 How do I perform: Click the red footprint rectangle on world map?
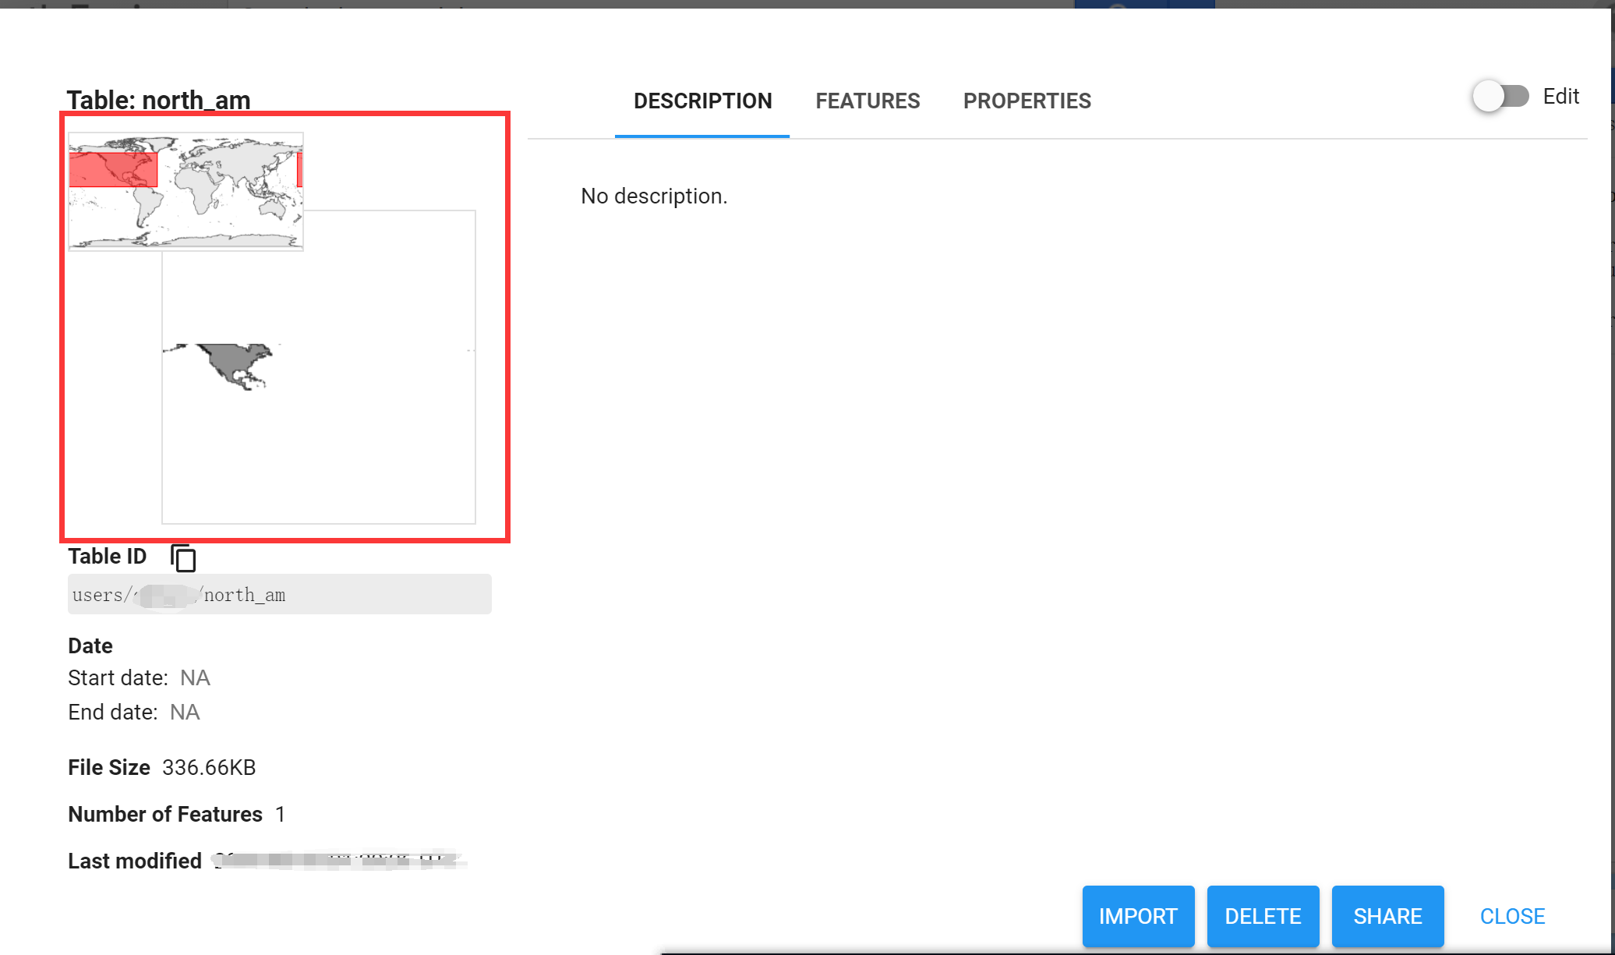[113, 170]
